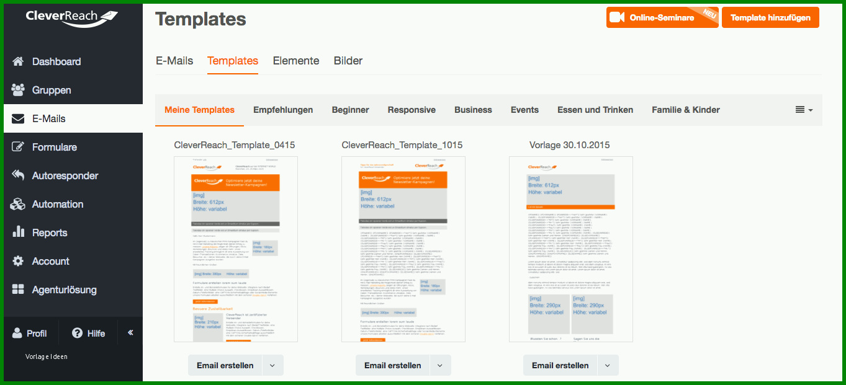Image resolution: width=846 pixels, height=385 pixels.
Task: Open the template list view menu
Action: click(x=804, y=110)
